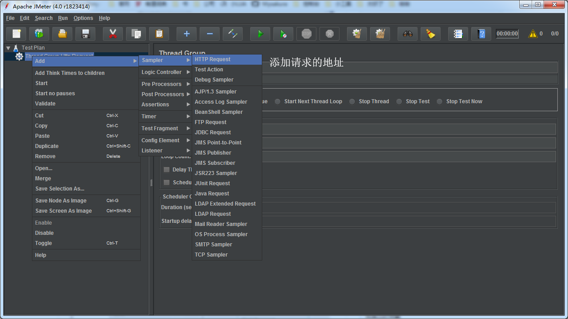
Task: Click Save Node As Image entry
Action: (x=86, y=201)
